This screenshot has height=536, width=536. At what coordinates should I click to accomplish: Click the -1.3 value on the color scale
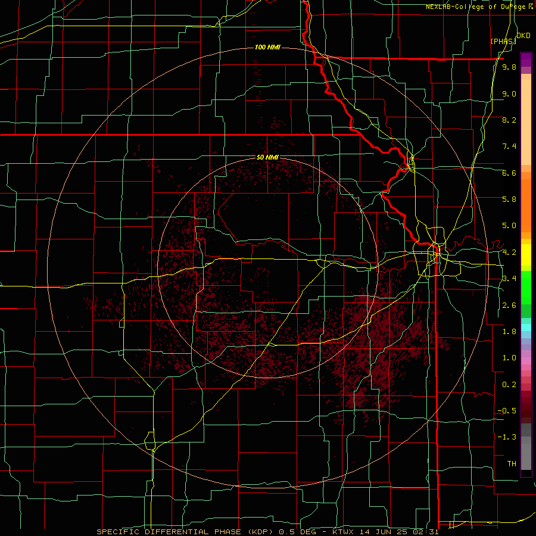[x=507, y=437]
